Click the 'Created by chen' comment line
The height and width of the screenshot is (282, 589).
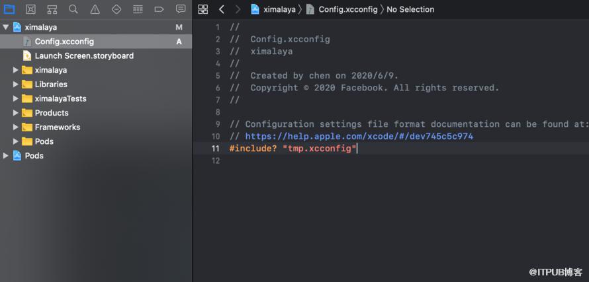(x=314, y=76)
